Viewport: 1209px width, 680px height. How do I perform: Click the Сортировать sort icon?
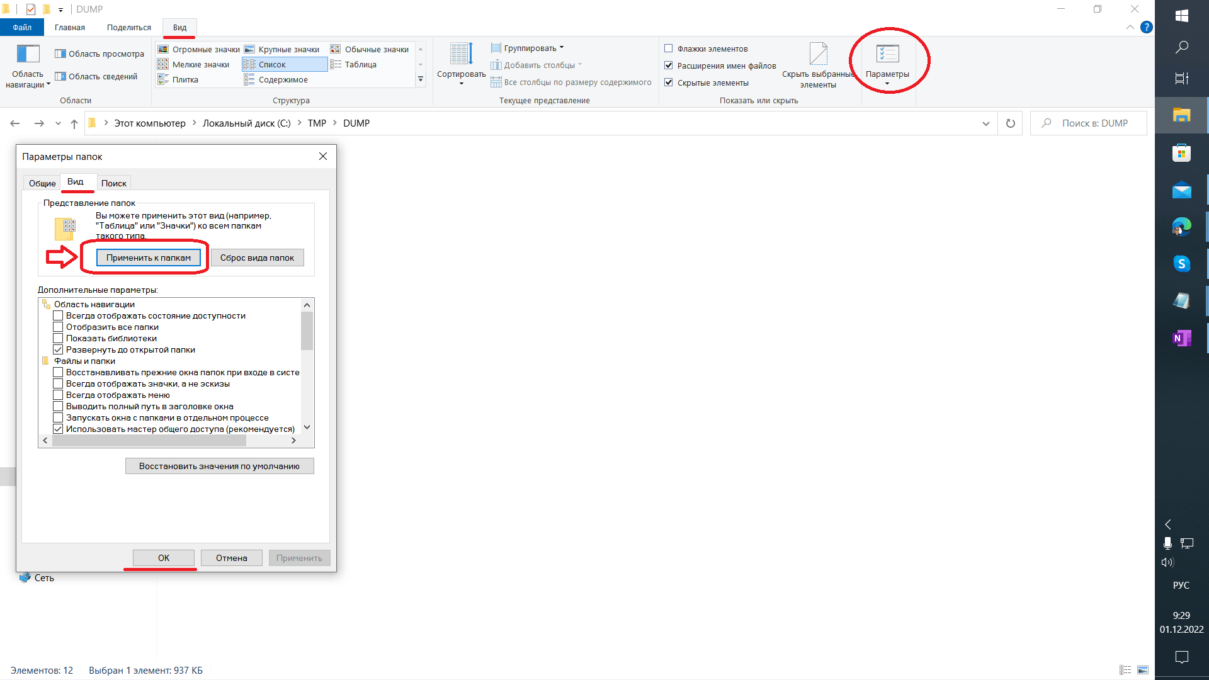[x=461, y=55]
